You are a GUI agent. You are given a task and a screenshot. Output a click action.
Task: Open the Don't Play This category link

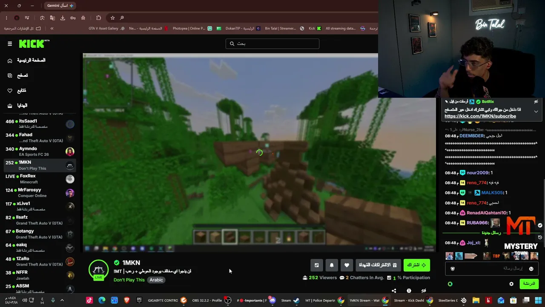point(129,280)
